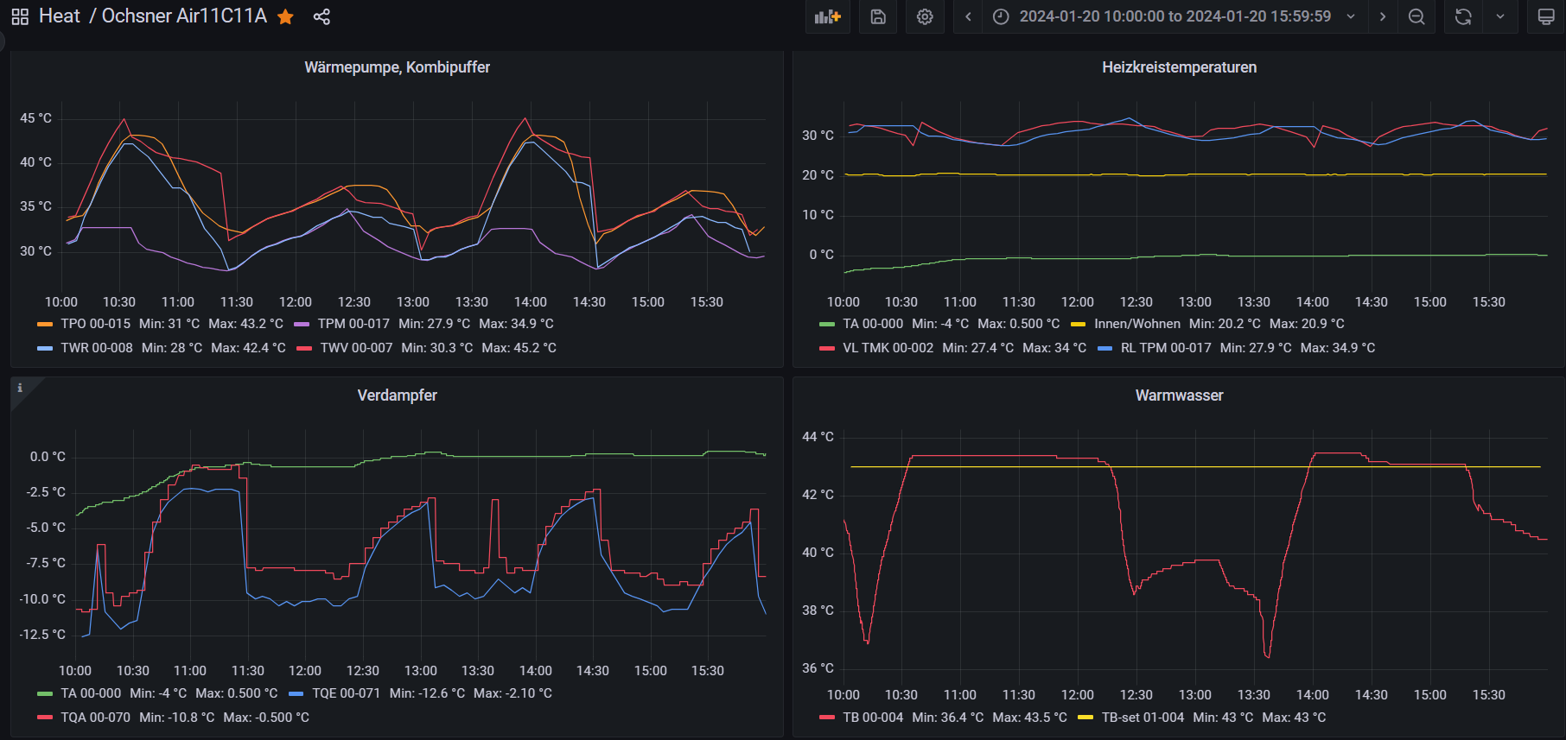
Task: Add a new panel to dashboard
Action: (x=828, y=16)
